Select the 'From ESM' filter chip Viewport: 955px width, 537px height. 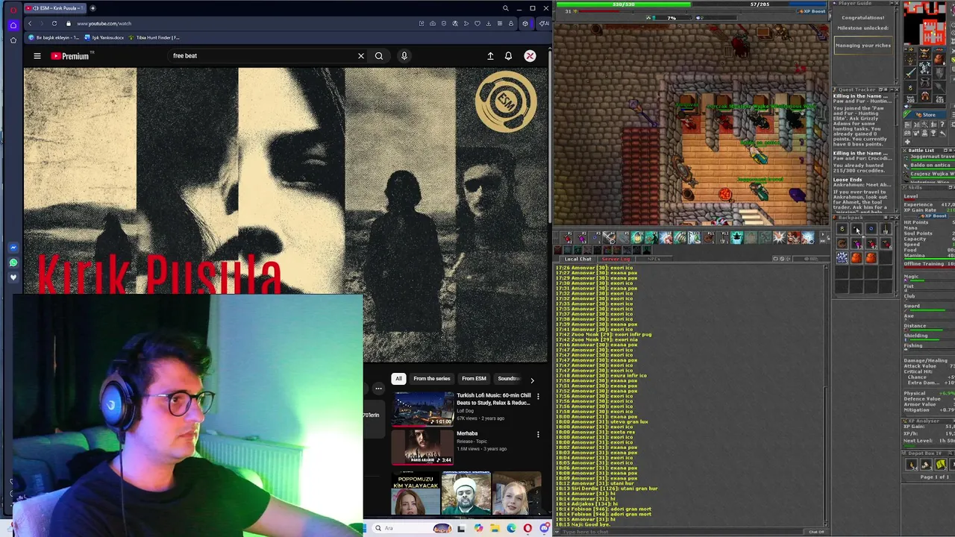[x=474, y=379]
